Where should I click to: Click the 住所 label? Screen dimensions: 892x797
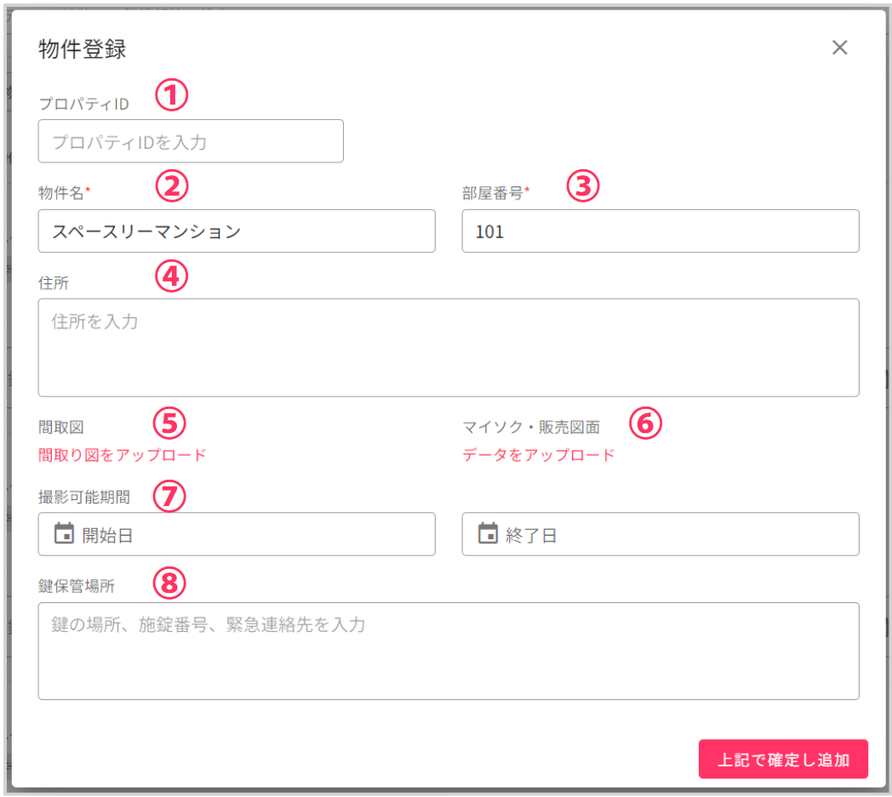[x=54, y=282]
